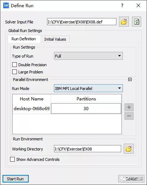This screenshot has width=147, height=185.
Task: Select the Run Definition tab
Action: (24, 39)
